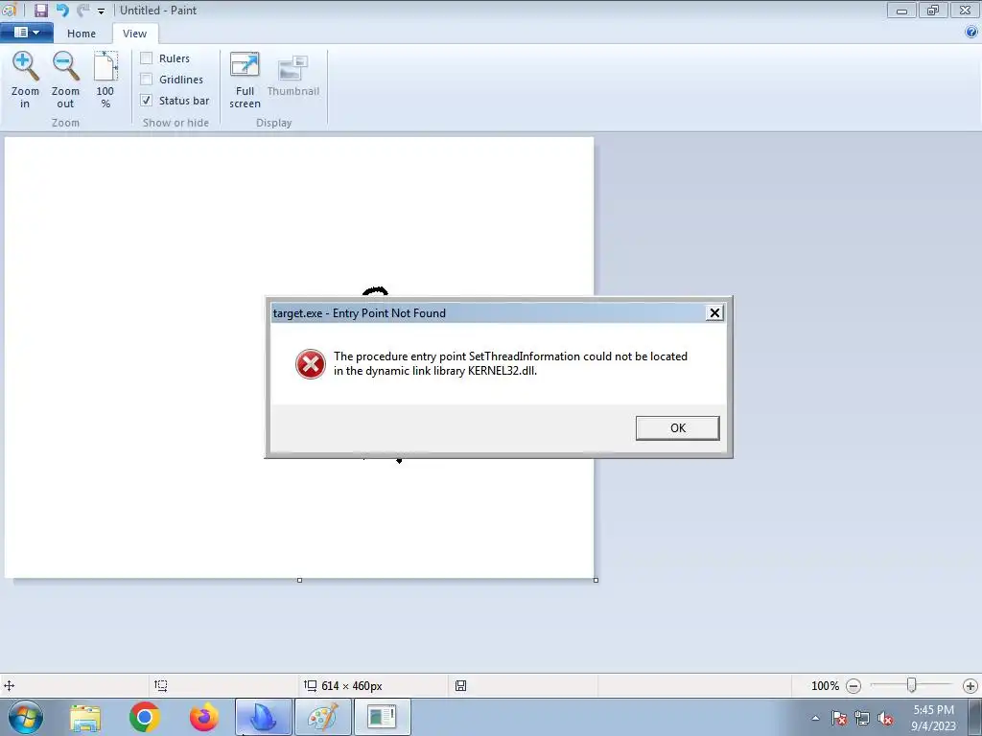Click the network tray icon
982x736 pixels.
(x=862, y=718)
